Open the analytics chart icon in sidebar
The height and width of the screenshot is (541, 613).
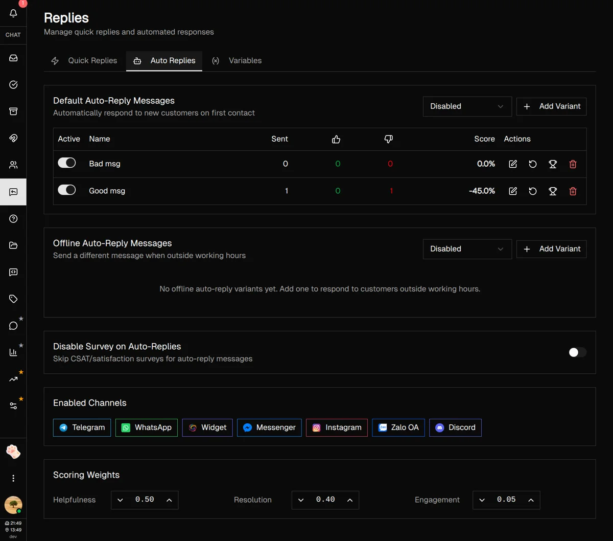(13, 351)
